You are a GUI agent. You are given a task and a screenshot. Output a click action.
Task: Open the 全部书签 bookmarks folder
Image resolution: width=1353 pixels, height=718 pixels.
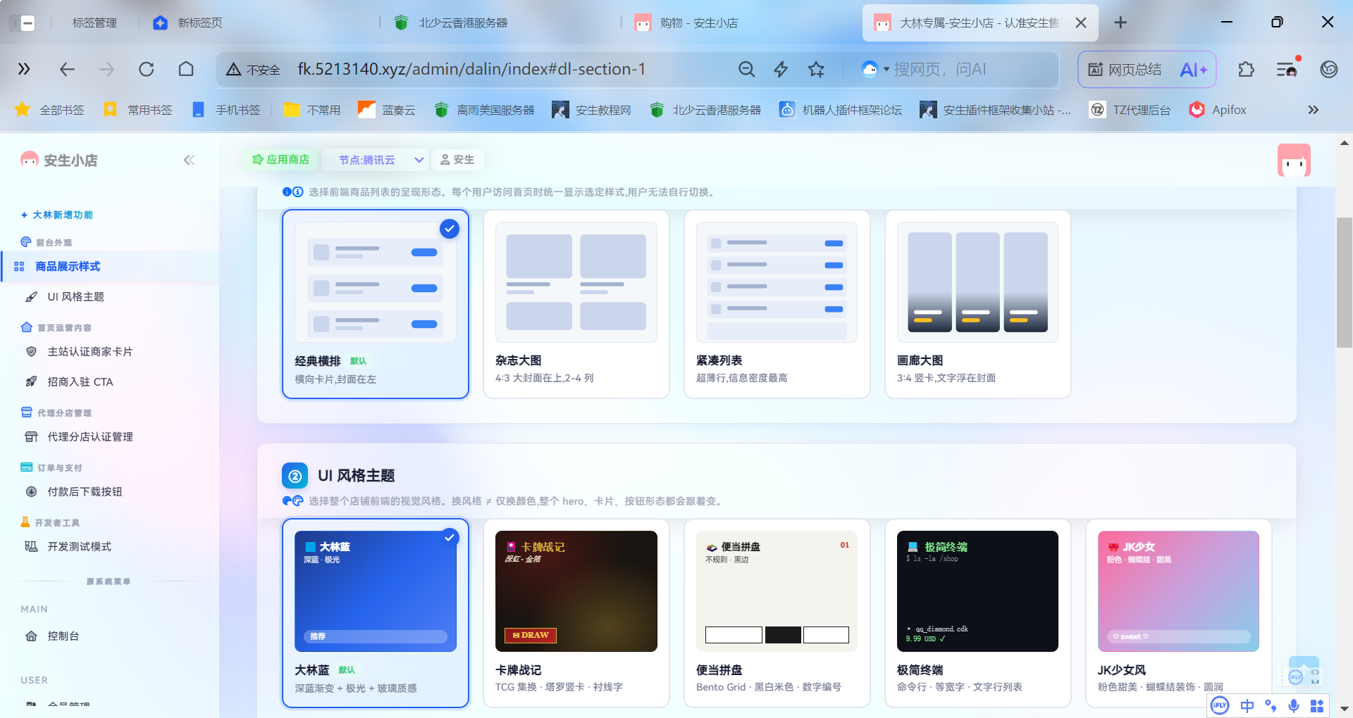[x=49, y=110]
